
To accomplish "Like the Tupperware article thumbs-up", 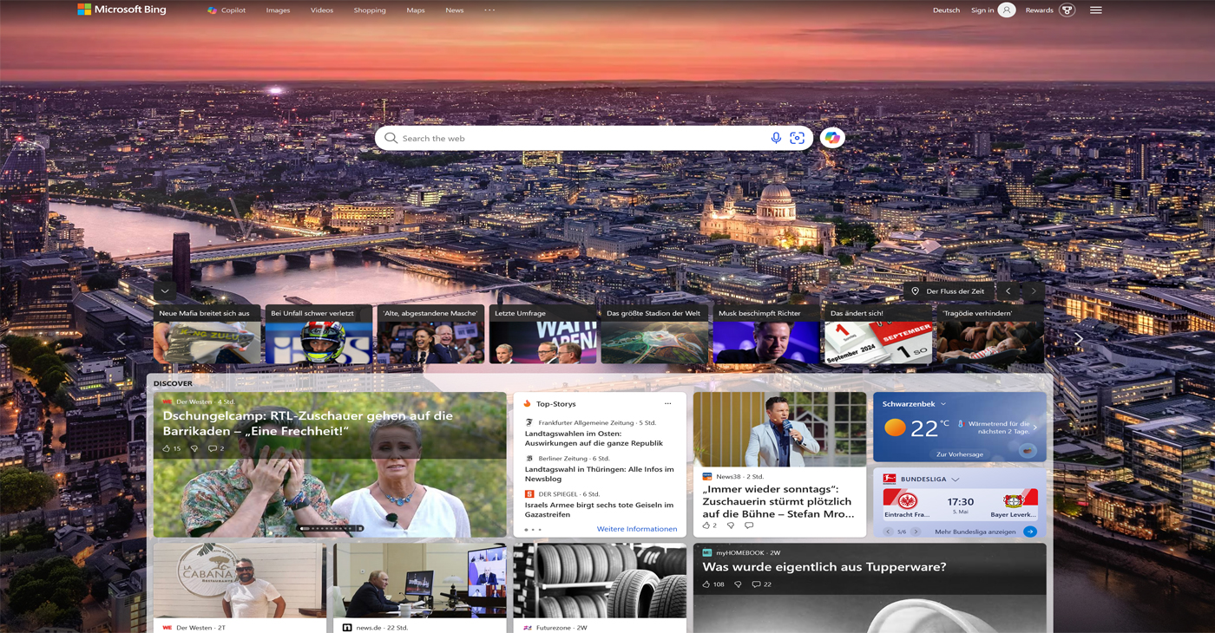I will [x=706, y=584].
